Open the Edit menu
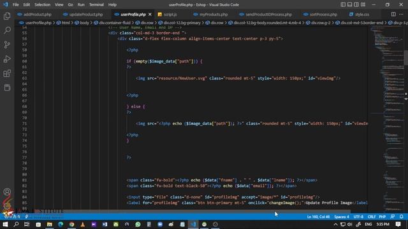The width and height of the screenshot is (408, 229). (x=26, y=4)
